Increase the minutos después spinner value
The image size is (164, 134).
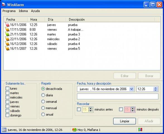[x=133, y=108]
